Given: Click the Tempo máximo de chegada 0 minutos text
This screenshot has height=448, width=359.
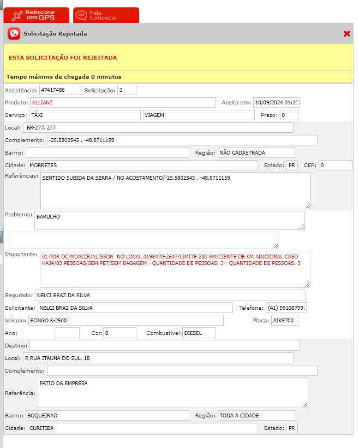Looking at the screenshot, I should [64, 77].
